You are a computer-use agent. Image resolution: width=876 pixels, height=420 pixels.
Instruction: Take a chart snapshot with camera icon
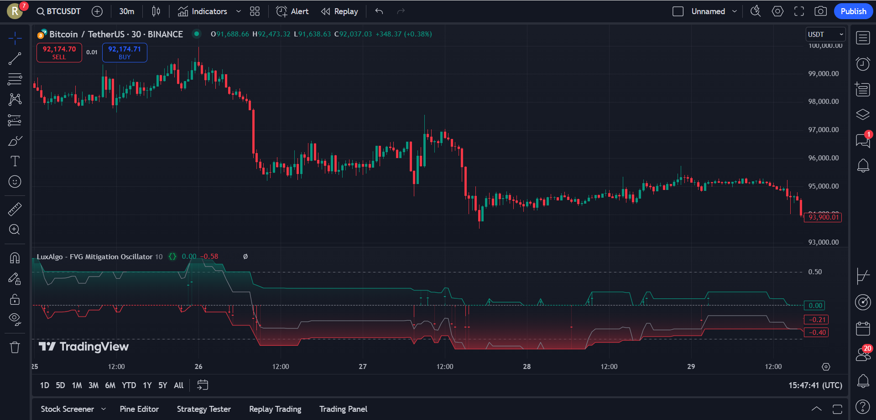point(820,11)
